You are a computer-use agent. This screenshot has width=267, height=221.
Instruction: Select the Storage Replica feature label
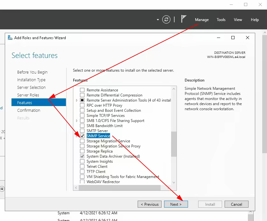[x=100, y=151]
